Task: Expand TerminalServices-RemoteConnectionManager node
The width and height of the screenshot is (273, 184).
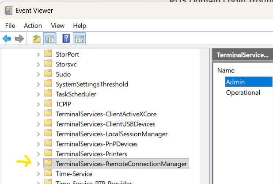Action: (38, 164)
